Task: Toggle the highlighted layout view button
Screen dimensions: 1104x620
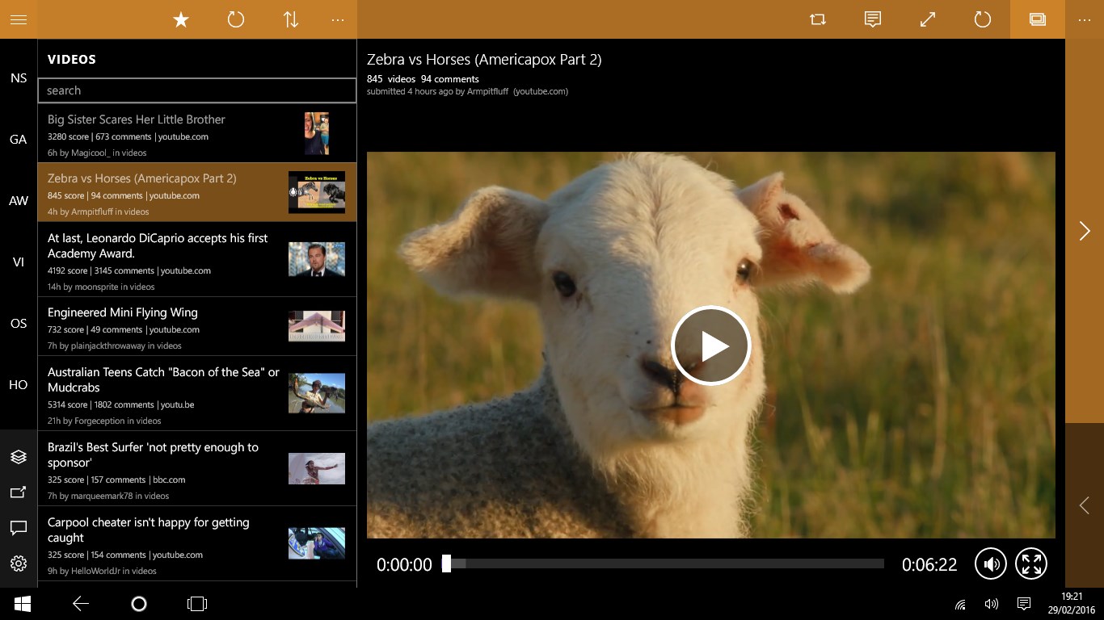Action: coord(1038,19)
